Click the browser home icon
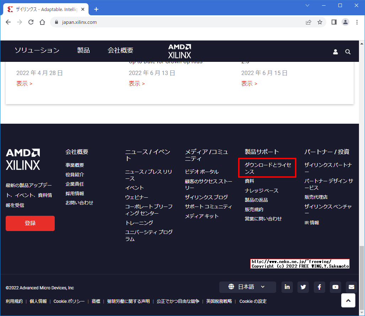 click(x=42, y=22)
